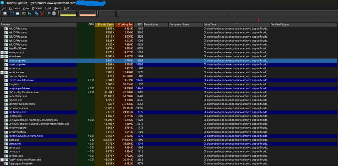Click the yellow CPU usage mini graph
The image size is (338, 166).
68,14
